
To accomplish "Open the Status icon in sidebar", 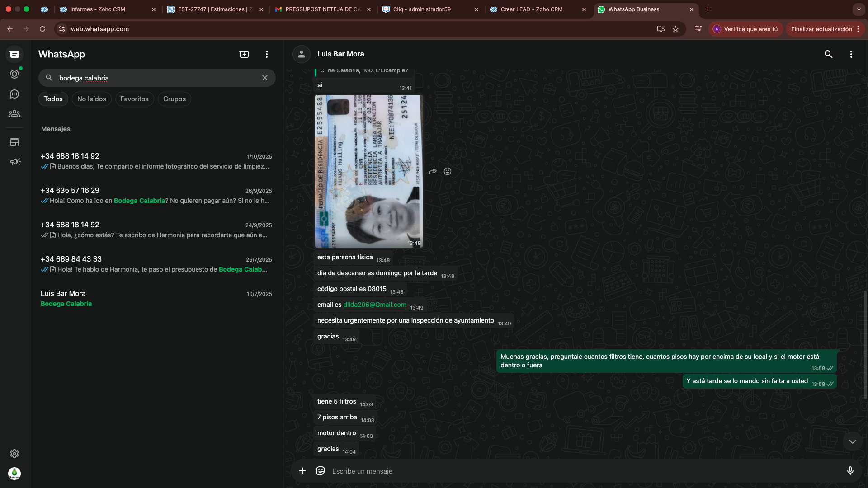I will pos(14,74).
